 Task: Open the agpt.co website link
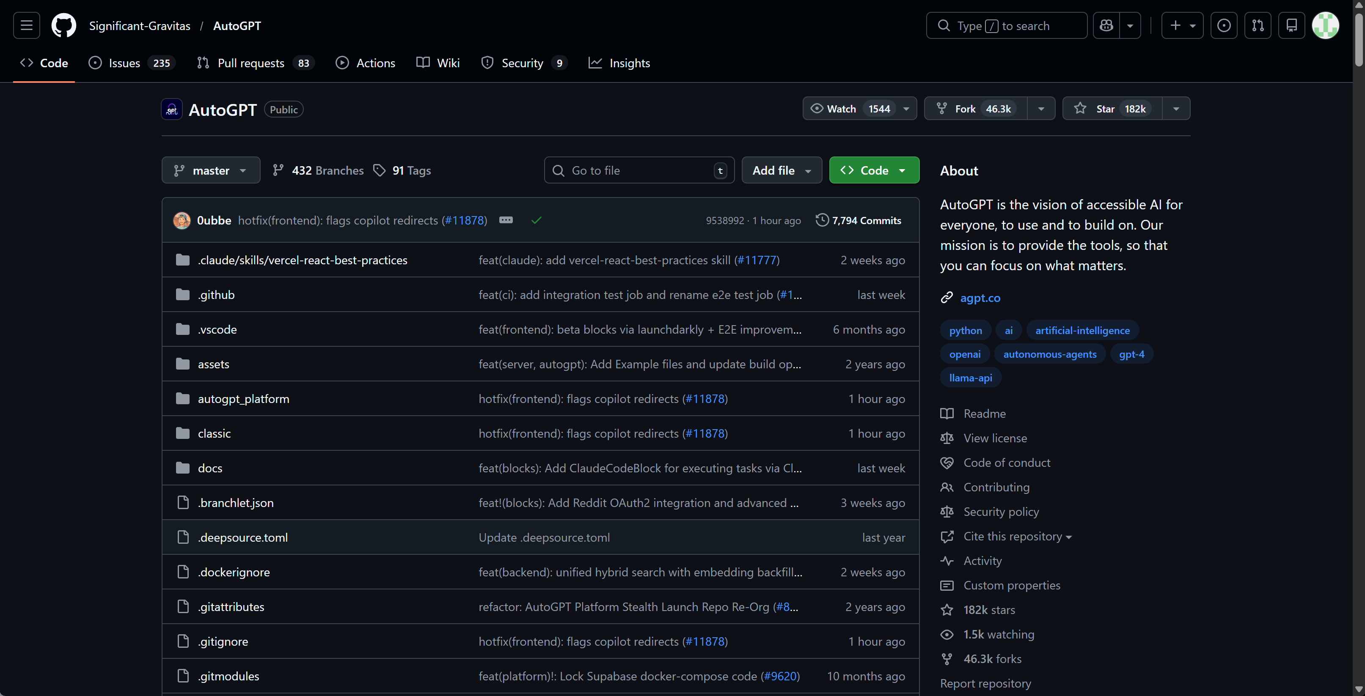980,298
